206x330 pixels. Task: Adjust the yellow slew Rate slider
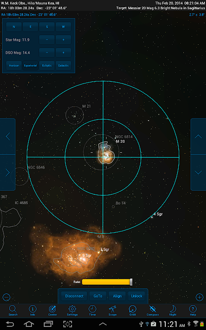[x=107, y=282]
